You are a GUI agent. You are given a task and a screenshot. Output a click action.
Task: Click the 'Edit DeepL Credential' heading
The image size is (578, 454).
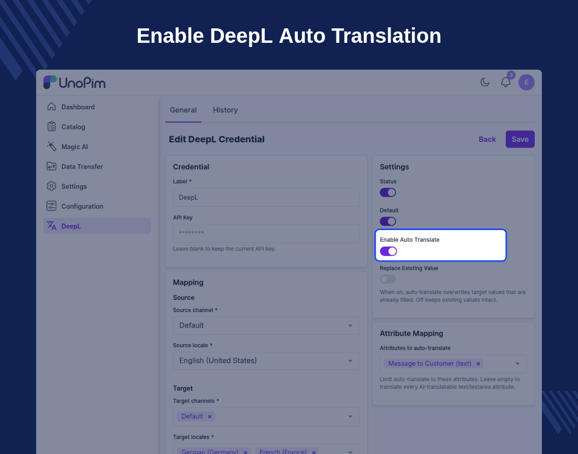coord(217,139)
